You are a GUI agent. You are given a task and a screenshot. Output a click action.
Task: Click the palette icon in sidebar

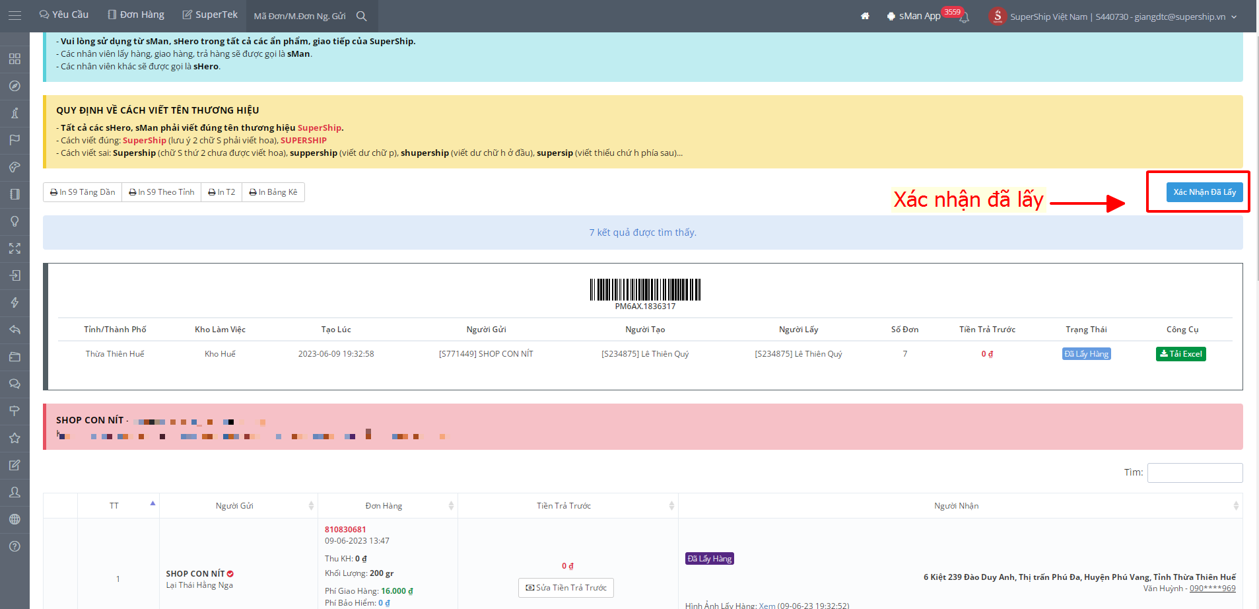click(15, 167)
